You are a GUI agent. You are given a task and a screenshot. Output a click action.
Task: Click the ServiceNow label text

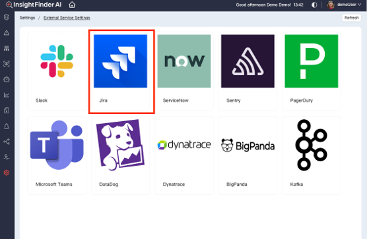pos(176,100)
